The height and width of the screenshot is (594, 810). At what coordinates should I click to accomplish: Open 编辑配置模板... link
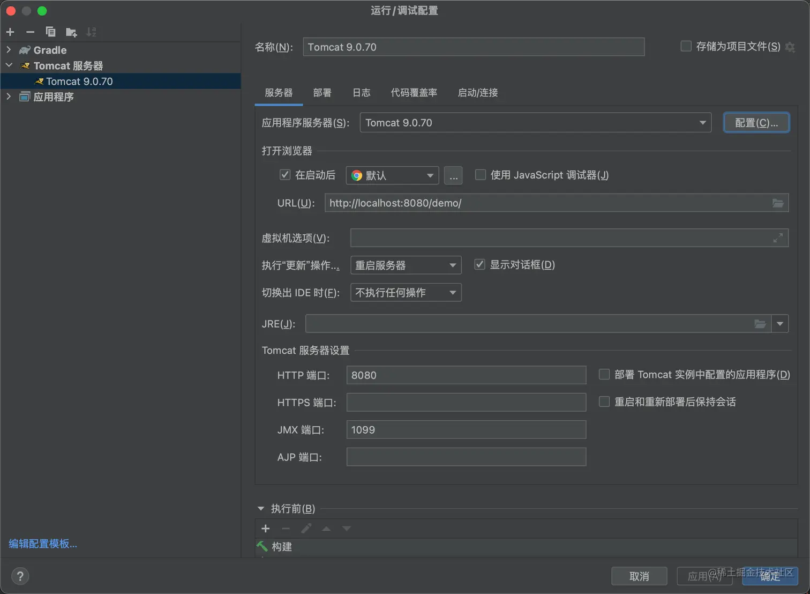pyautogui.click(x=43, y=544)
